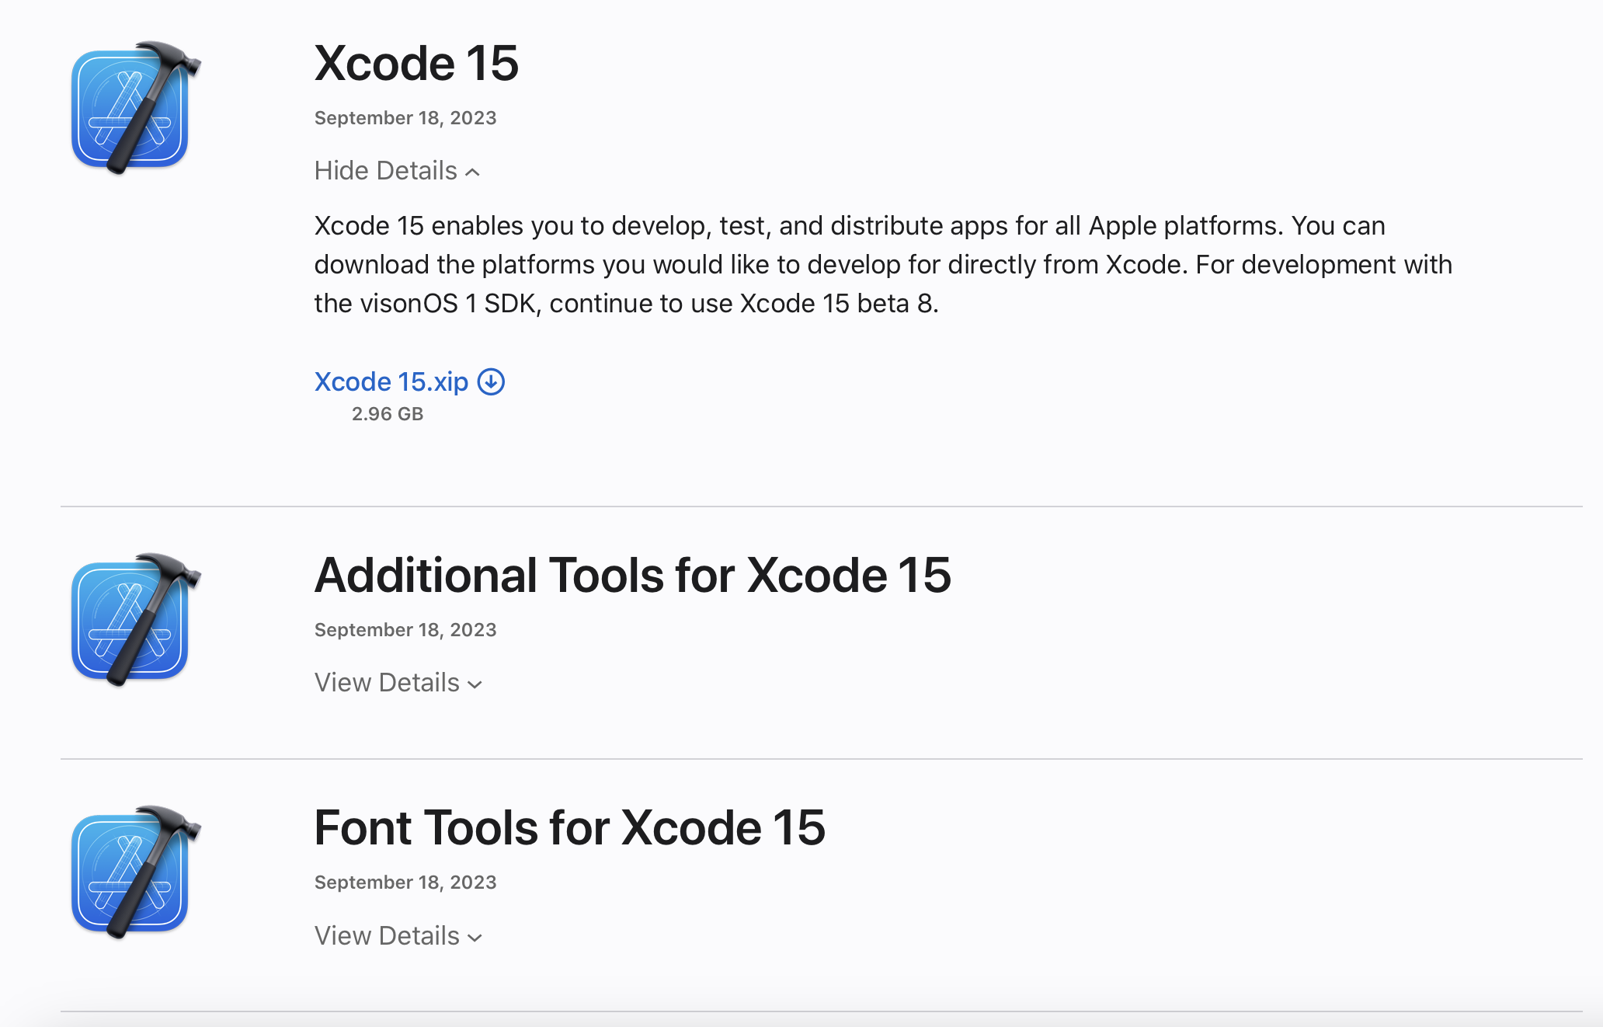Click the date under Font Tools title
1603x1027 pixels.
[x=405, y=883]
